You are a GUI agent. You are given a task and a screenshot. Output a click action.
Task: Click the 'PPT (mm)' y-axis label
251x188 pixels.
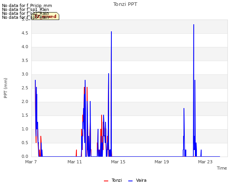click(x=5, y=88)
